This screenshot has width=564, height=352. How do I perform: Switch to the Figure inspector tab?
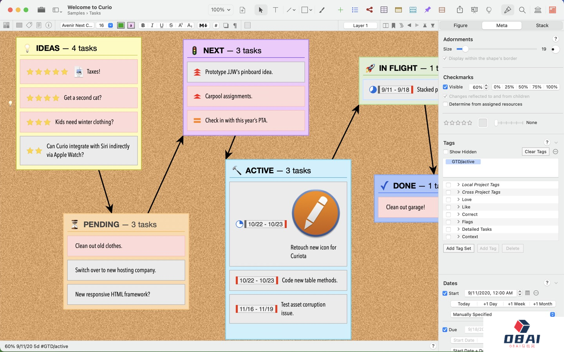[x=461, y=25]
